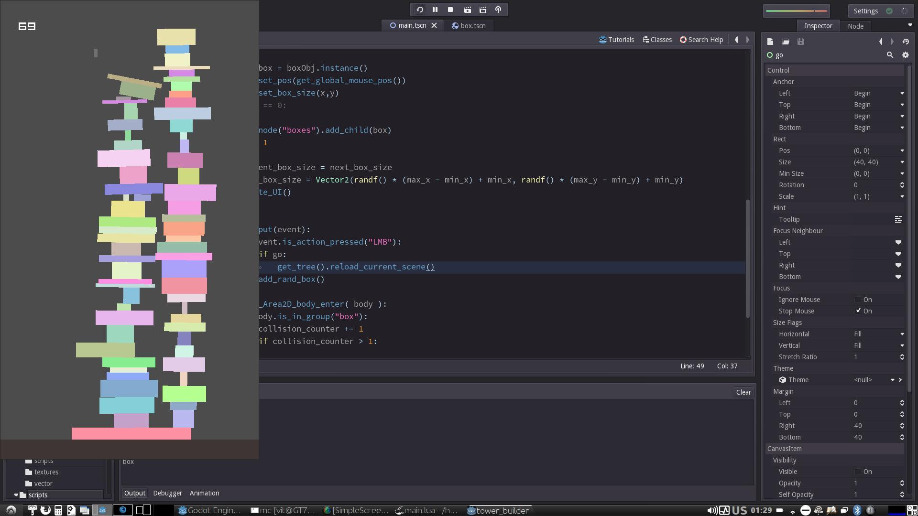
Task: Open Tutorials help
Action: click(616, 40)
